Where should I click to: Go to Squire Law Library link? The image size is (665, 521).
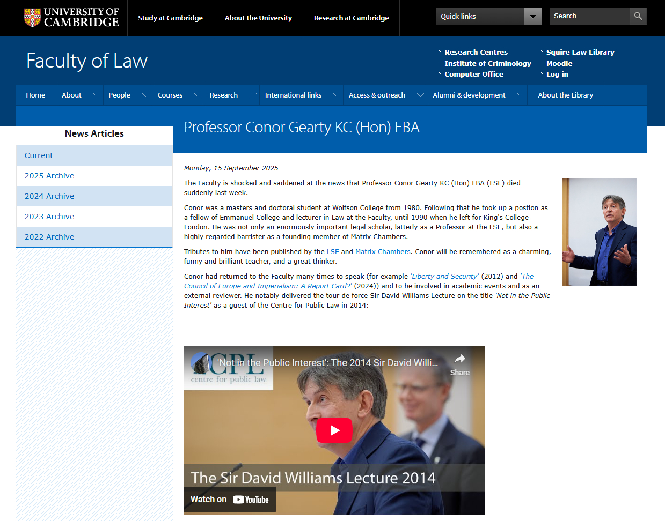pyautogui.click(x=580, y=52)
